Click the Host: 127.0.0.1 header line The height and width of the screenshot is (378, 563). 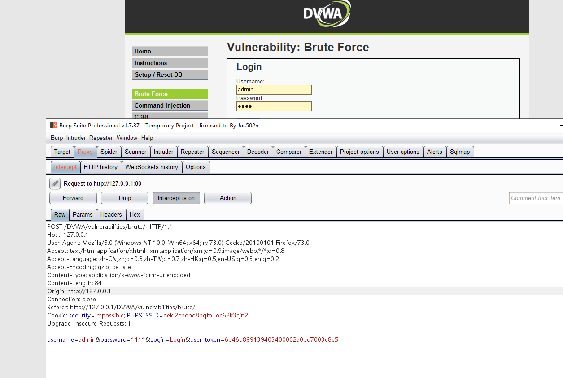pos(68,235)
